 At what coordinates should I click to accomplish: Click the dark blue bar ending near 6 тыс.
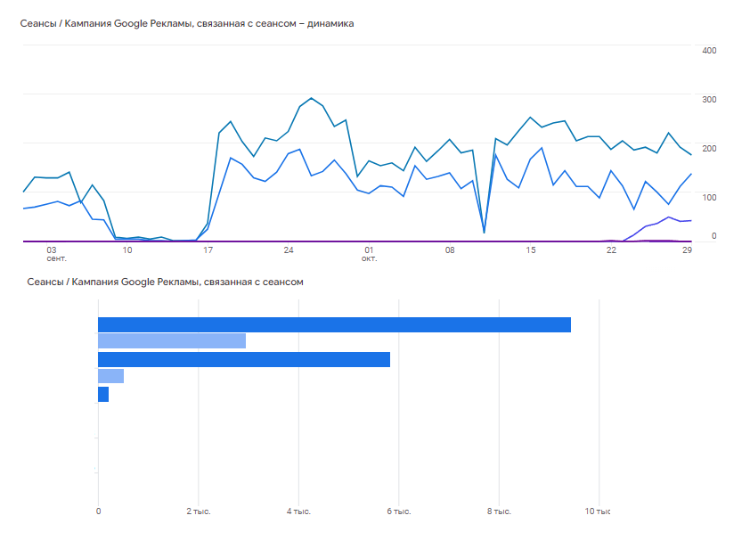tap(244, 360)
